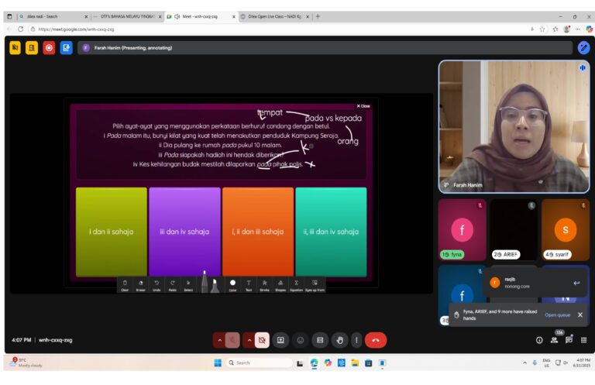Open the annotation Color picker
Screen dimensions: 595x385
(x=232, y=284)
